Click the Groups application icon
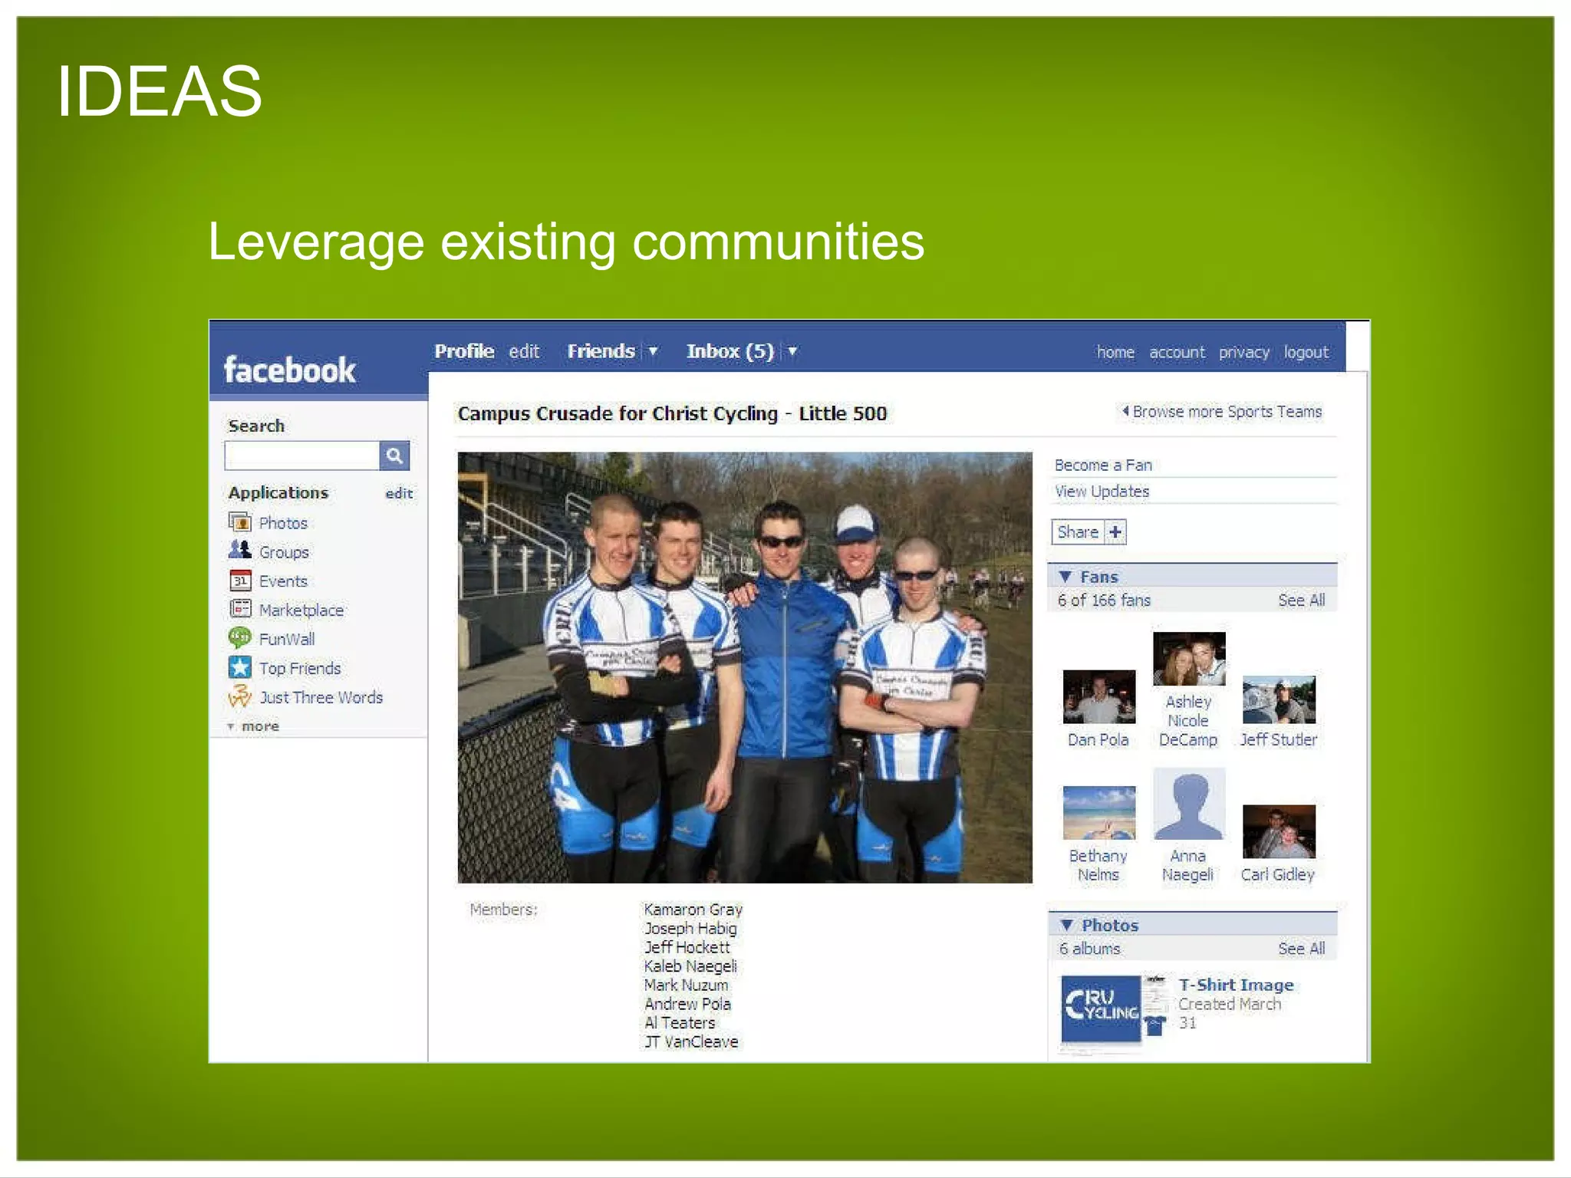Image resolution: width=1571 pixels, height=1178 pixels. pyautogui.click(x=240, y=551)
